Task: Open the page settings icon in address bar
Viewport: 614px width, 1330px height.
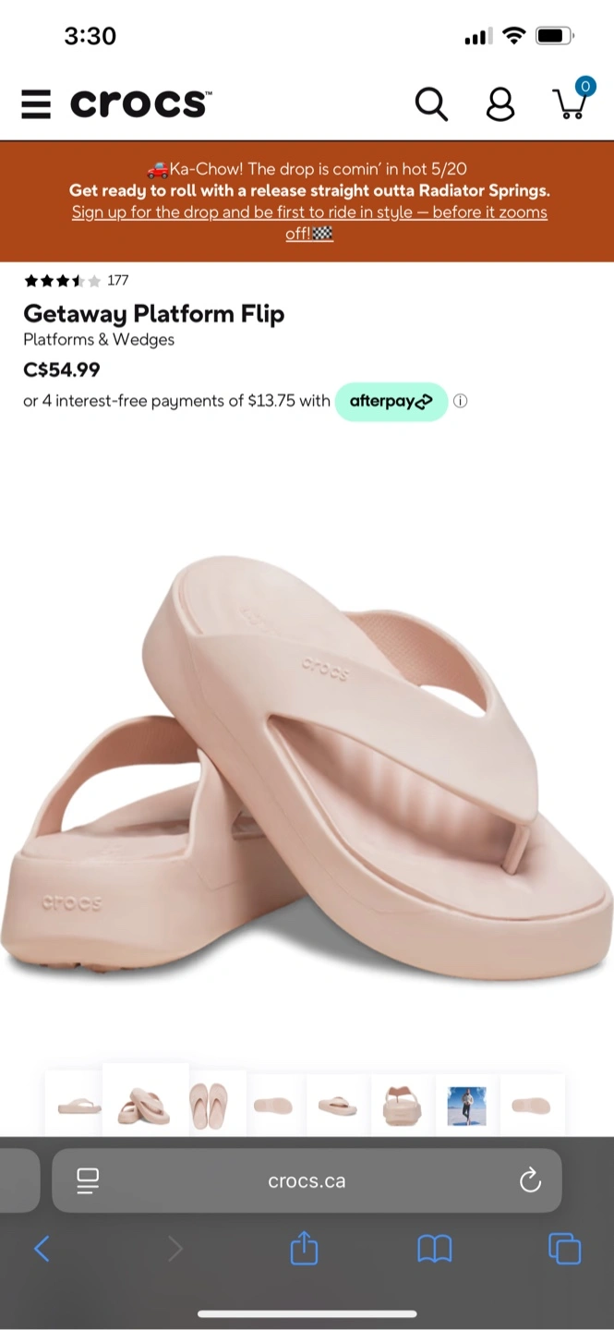Action: click(88, 1180)
